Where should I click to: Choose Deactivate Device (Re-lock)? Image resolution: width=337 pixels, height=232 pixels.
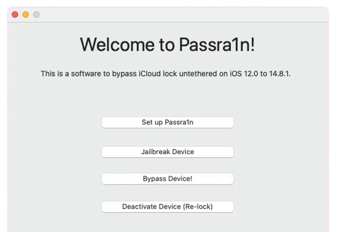pyautogui.click(x=167, y=207)
